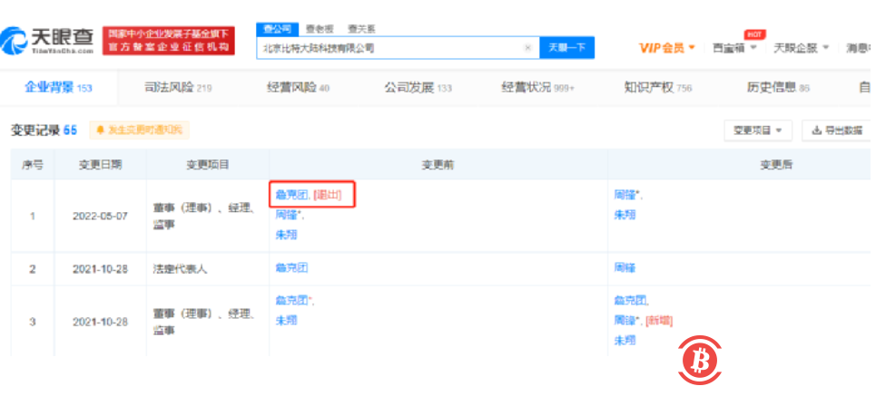876x396 pixels.
Task: Open 詹克团 link in row 3 变更后 column
Action: pos(630,301)
